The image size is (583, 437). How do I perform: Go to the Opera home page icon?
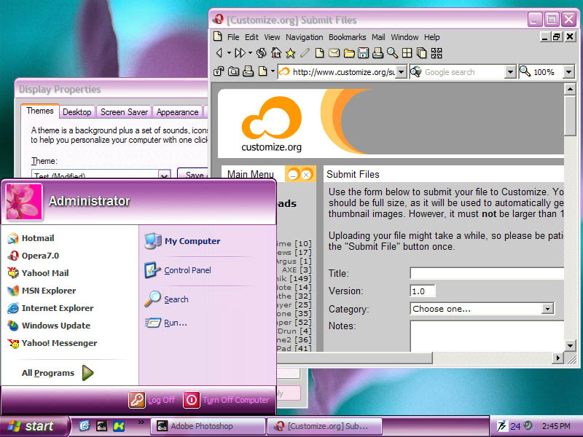[276, 53]
